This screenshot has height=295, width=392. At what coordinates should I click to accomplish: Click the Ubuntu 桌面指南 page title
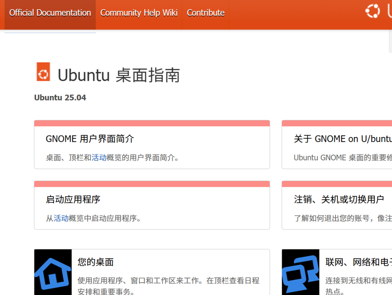click(x=119, y=75)
